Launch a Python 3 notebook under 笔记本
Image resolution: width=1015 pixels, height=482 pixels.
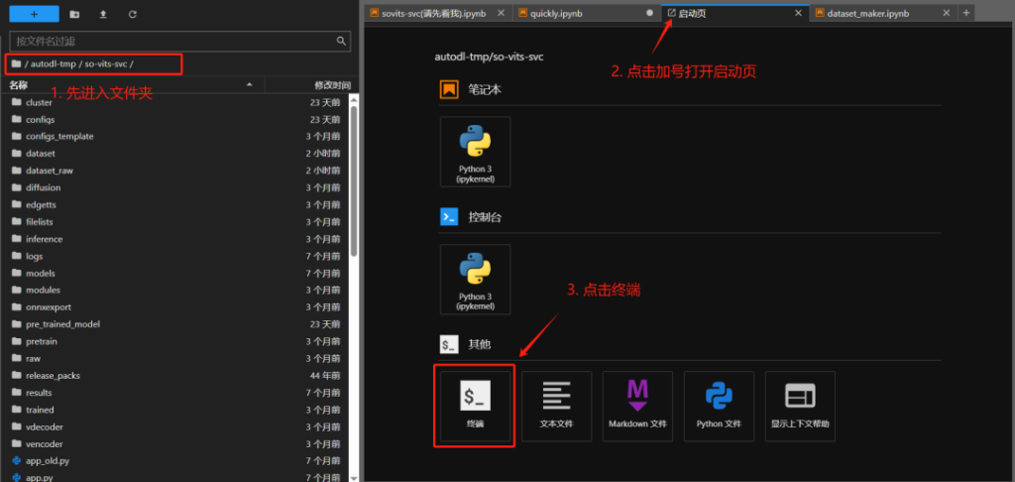click(475, 151)
